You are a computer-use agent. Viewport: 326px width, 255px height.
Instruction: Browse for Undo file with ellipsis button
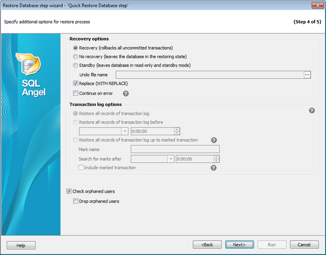pyautogui.click(x=307, y=75)
